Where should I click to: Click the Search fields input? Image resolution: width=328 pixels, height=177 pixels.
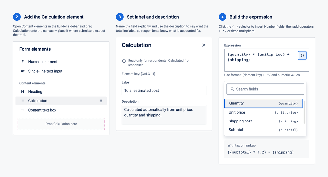tap(265, 89)
